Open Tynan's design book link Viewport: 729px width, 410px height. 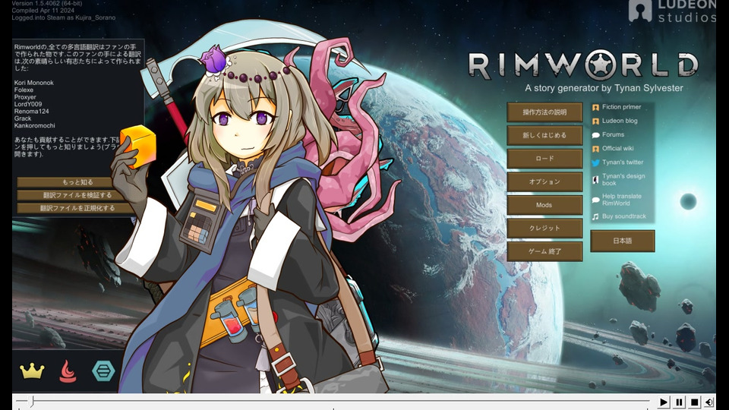623,179
